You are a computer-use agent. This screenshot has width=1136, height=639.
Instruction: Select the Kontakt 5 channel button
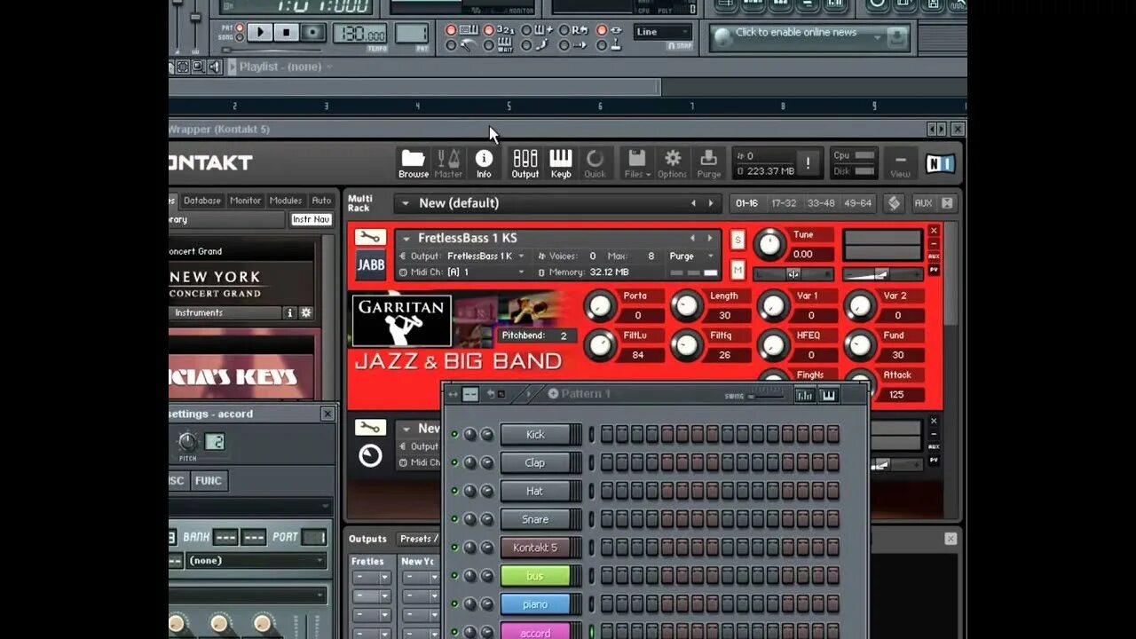click(x=535, y=548)
